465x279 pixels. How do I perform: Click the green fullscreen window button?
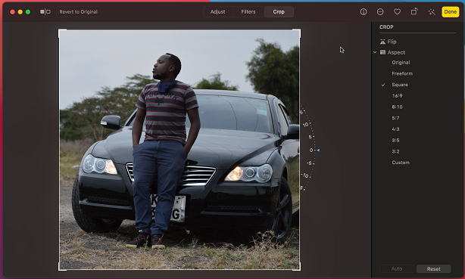28,12
